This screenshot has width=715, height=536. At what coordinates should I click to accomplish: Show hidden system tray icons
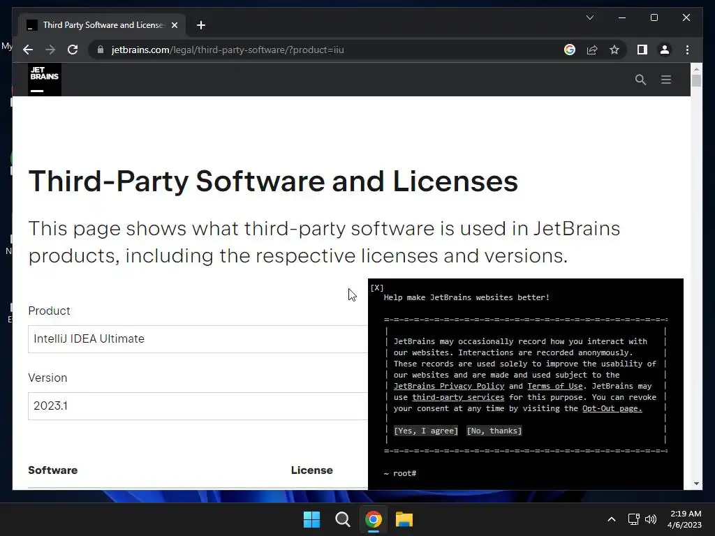click(612, 519)
